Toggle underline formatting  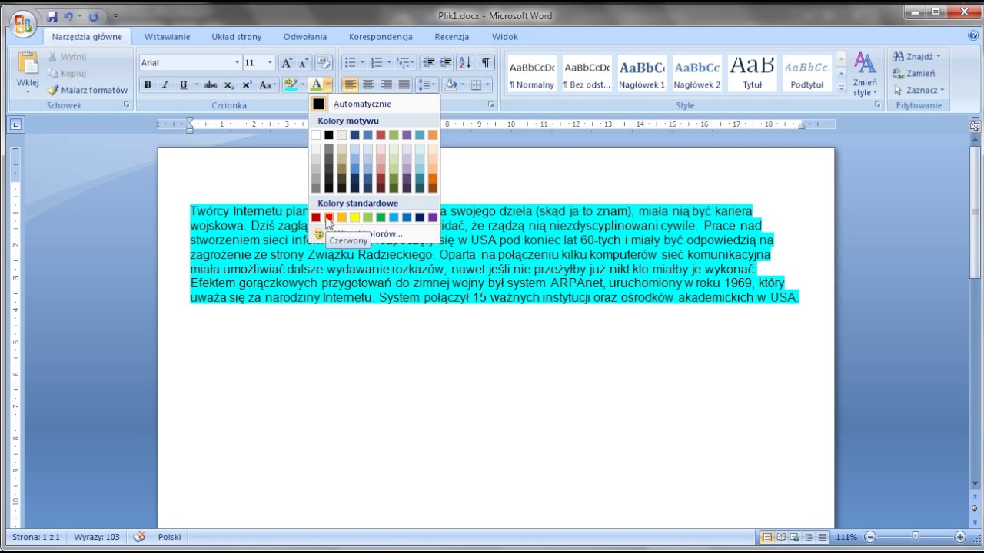tap(183, 84)
